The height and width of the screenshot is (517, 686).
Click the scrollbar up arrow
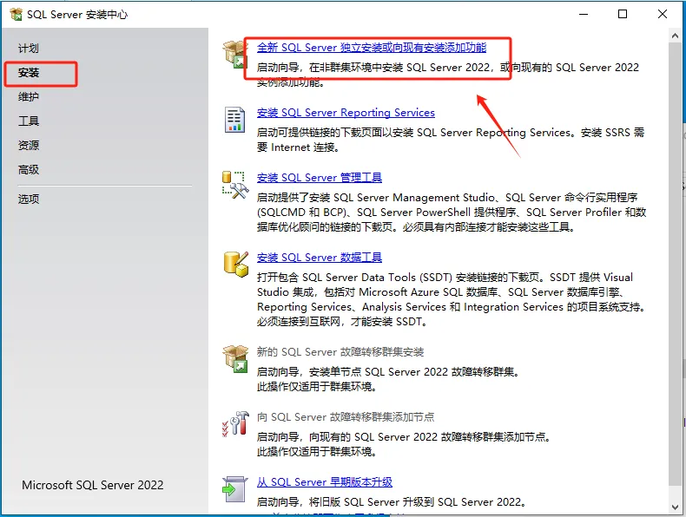click(675, 36)
